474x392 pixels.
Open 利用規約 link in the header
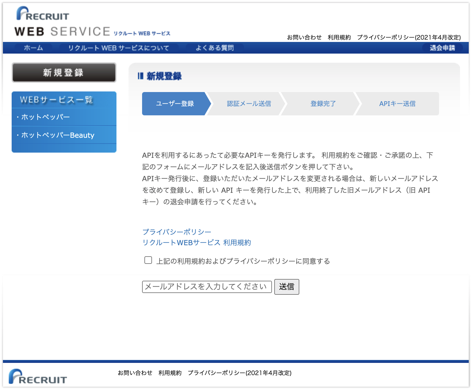pyautogui.click(x=339, y=37)
